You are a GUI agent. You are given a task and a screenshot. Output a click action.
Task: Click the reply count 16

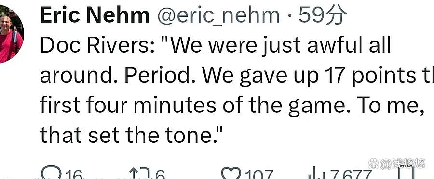click(x=74, y=175)
